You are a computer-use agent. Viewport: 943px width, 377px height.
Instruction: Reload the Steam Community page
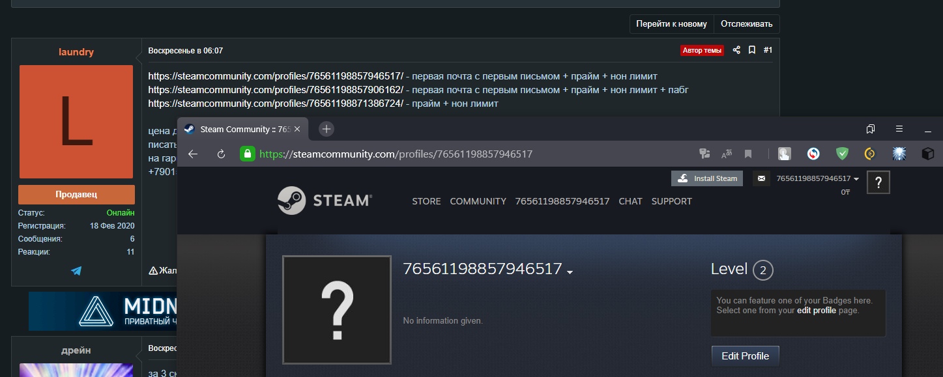tap(221, 154)
